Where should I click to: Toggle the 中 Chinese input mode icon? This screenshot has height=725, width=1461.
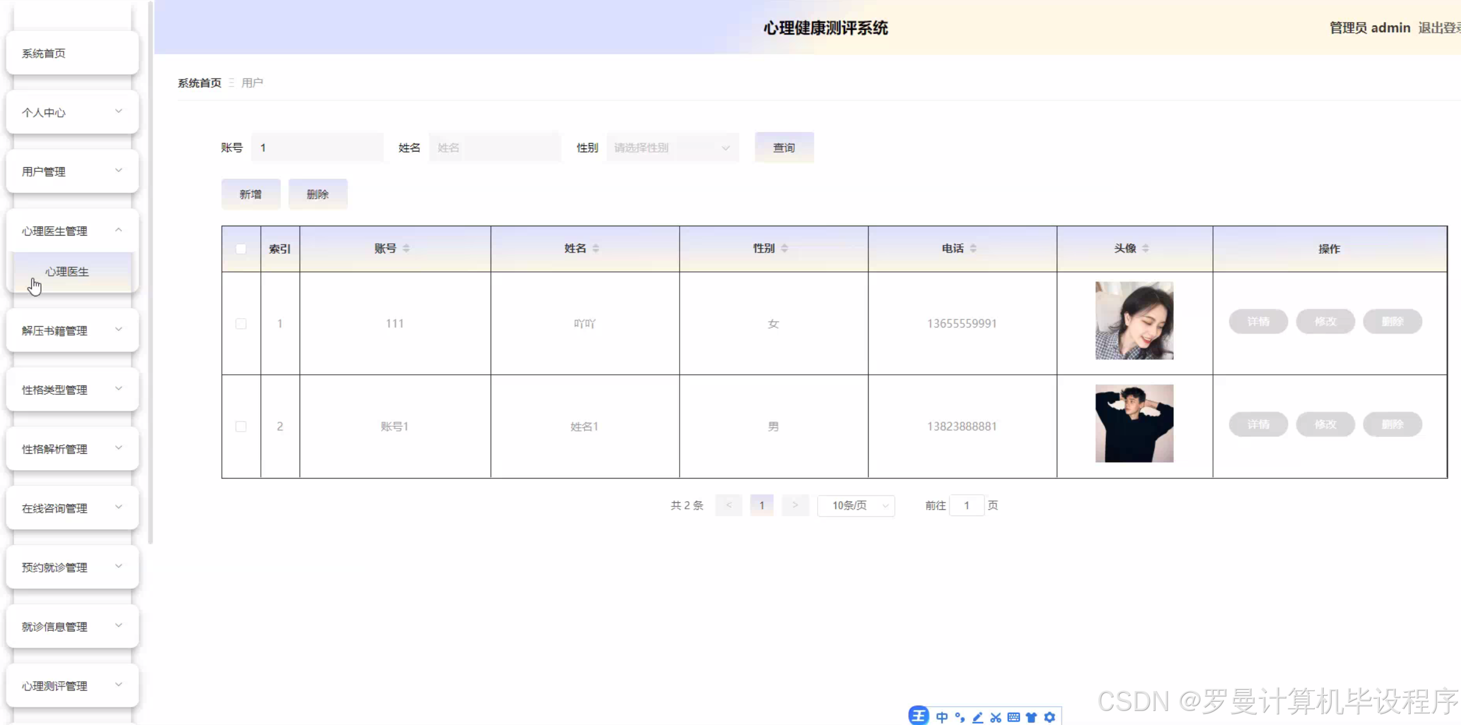point(942,717)
